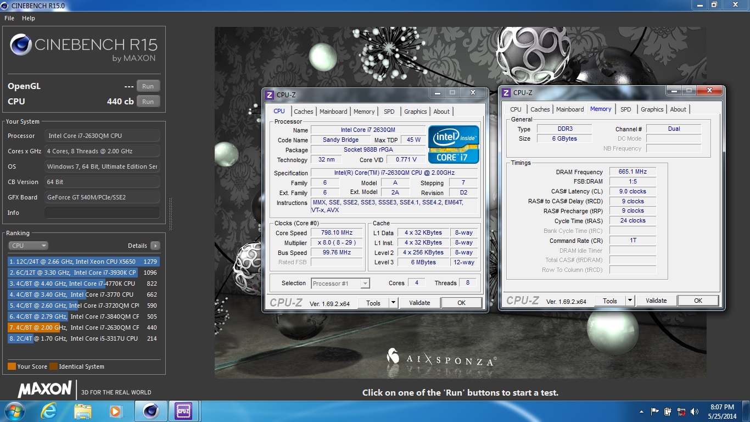Run the OpenGL benchmark
Screen dimensions: 750x422
coord(148,86)
